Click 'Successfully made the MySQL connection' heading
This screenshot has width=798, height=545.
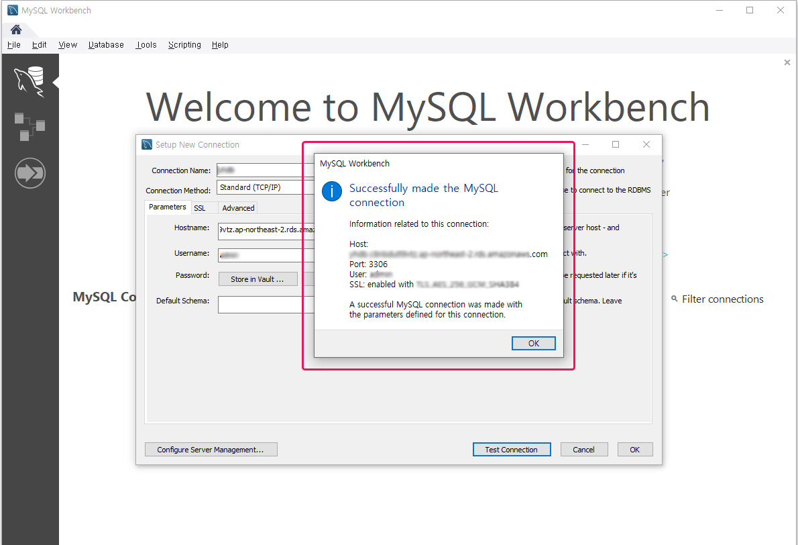point(423,195)
